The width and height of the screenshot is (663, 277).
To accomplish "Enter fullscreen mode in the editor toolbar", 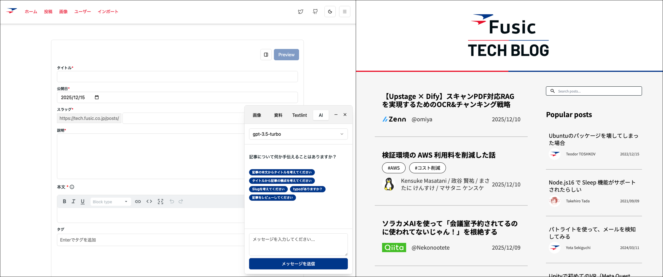I will (160, 201).
